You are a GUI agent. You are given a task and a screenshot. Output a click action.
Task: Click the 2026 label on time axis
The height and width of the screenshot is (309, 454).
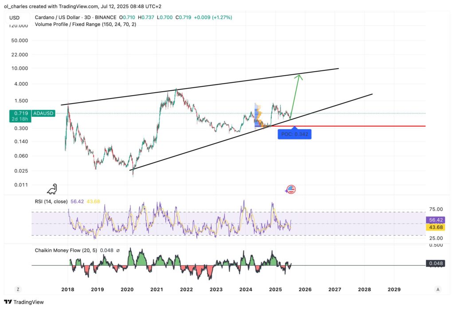click(305, 289)
